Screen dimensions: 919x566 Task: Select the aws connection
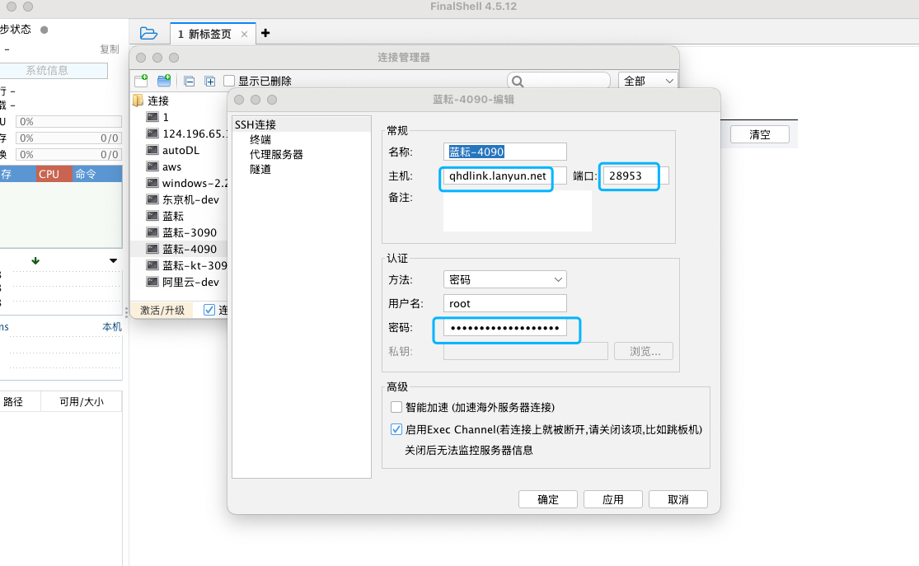[x=171, y=167]
